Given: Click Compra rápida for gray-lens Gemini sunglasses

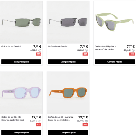Looking at the screenshot, I should [68, 62].
